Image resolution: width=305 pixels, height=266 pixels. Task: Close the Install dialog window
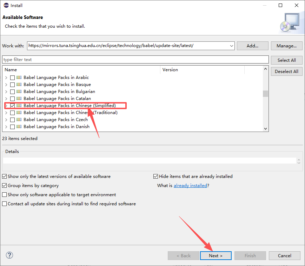tap(297, 5)
